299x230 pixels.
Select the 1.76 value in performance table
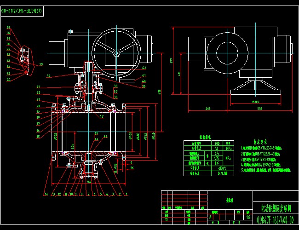(217, 158)
